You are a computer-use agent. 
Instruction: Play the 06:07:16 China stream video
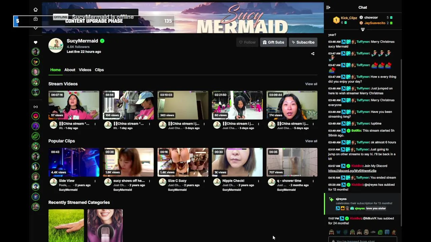pos(74,105)
